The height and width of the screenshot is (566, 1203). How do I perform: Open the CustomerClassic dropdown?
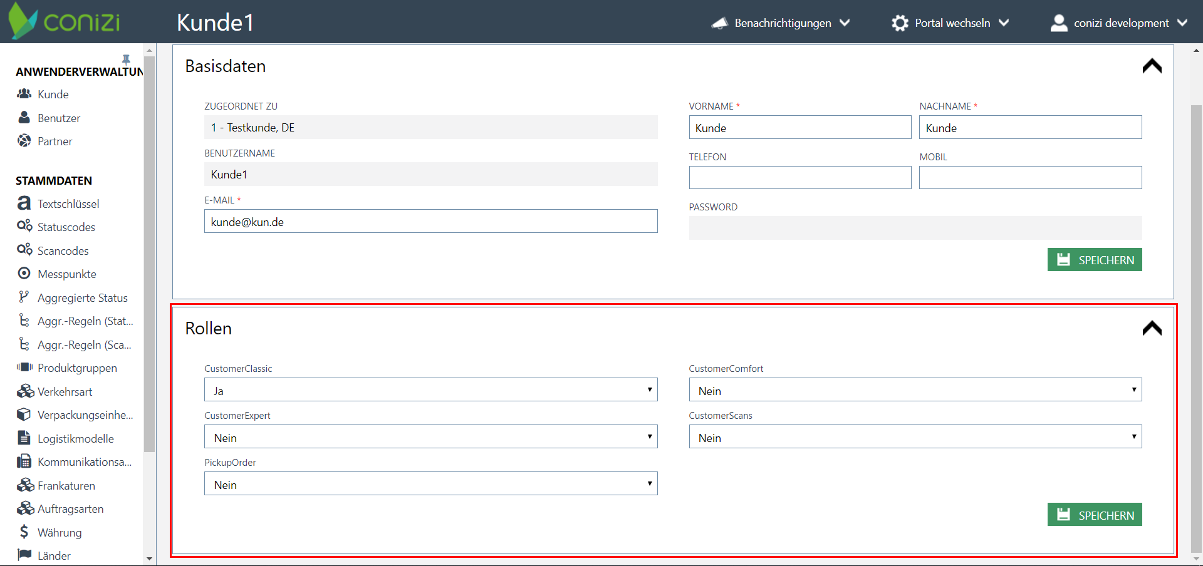(430, 390)
